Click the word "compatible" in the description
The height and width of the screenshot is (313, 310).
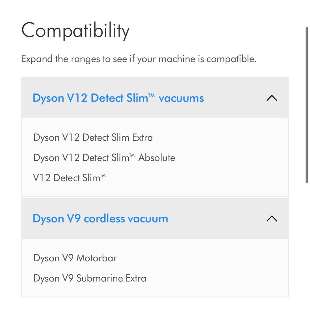[x=230, y=59]
